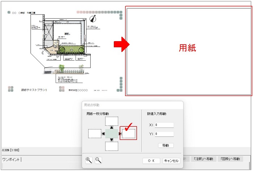253x171 pixels.
Task: Select the lower dotted paper position box
Action: 112,146
